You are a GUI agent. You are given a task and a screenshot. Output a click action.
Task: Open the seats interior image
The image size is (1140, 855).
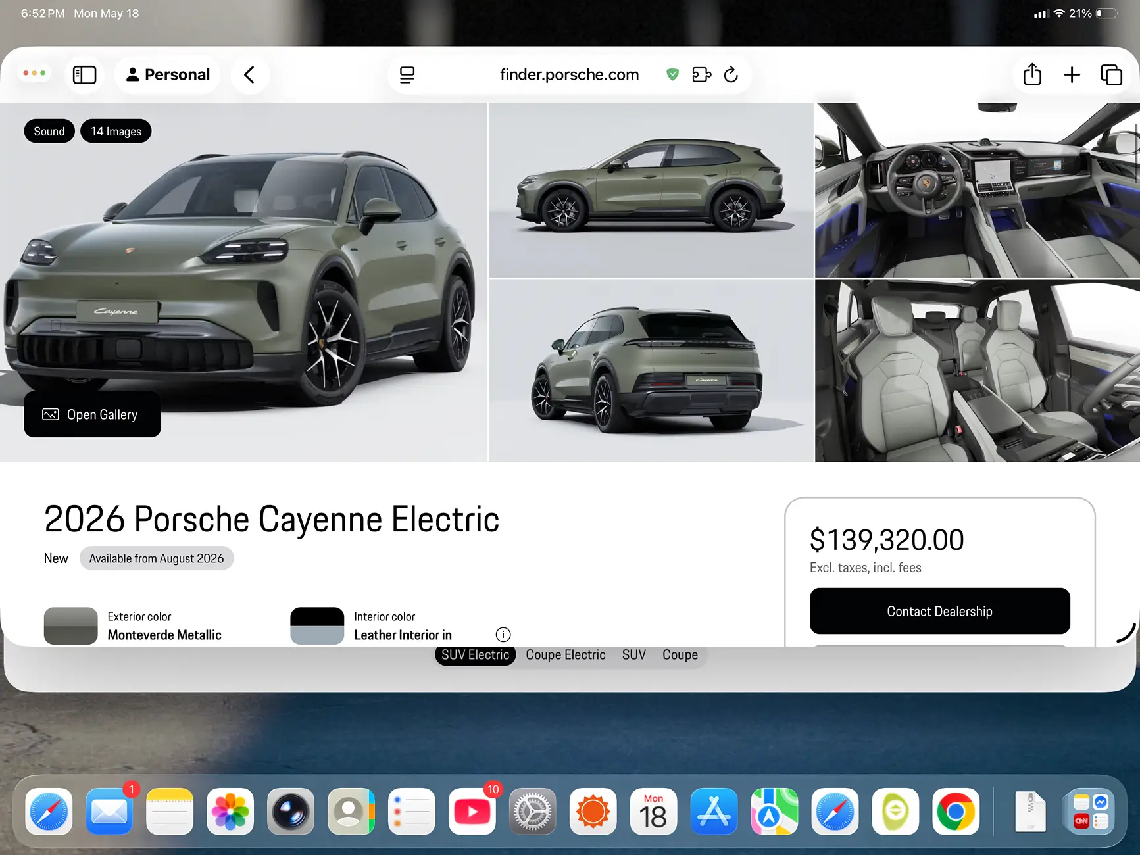978,370
